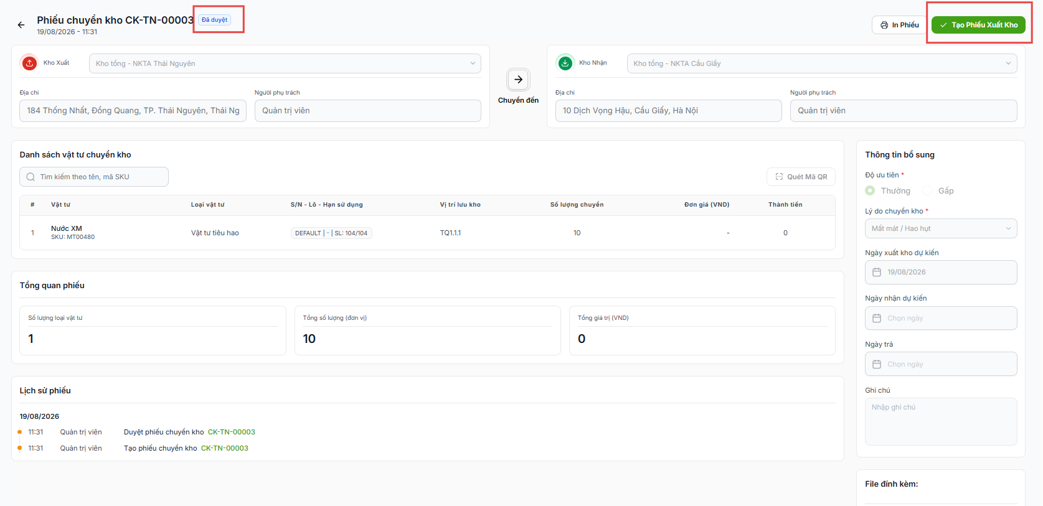The image size is (1043, 506).
Task: Click the magnifier icon in the search box
Action: coord(31,177)
